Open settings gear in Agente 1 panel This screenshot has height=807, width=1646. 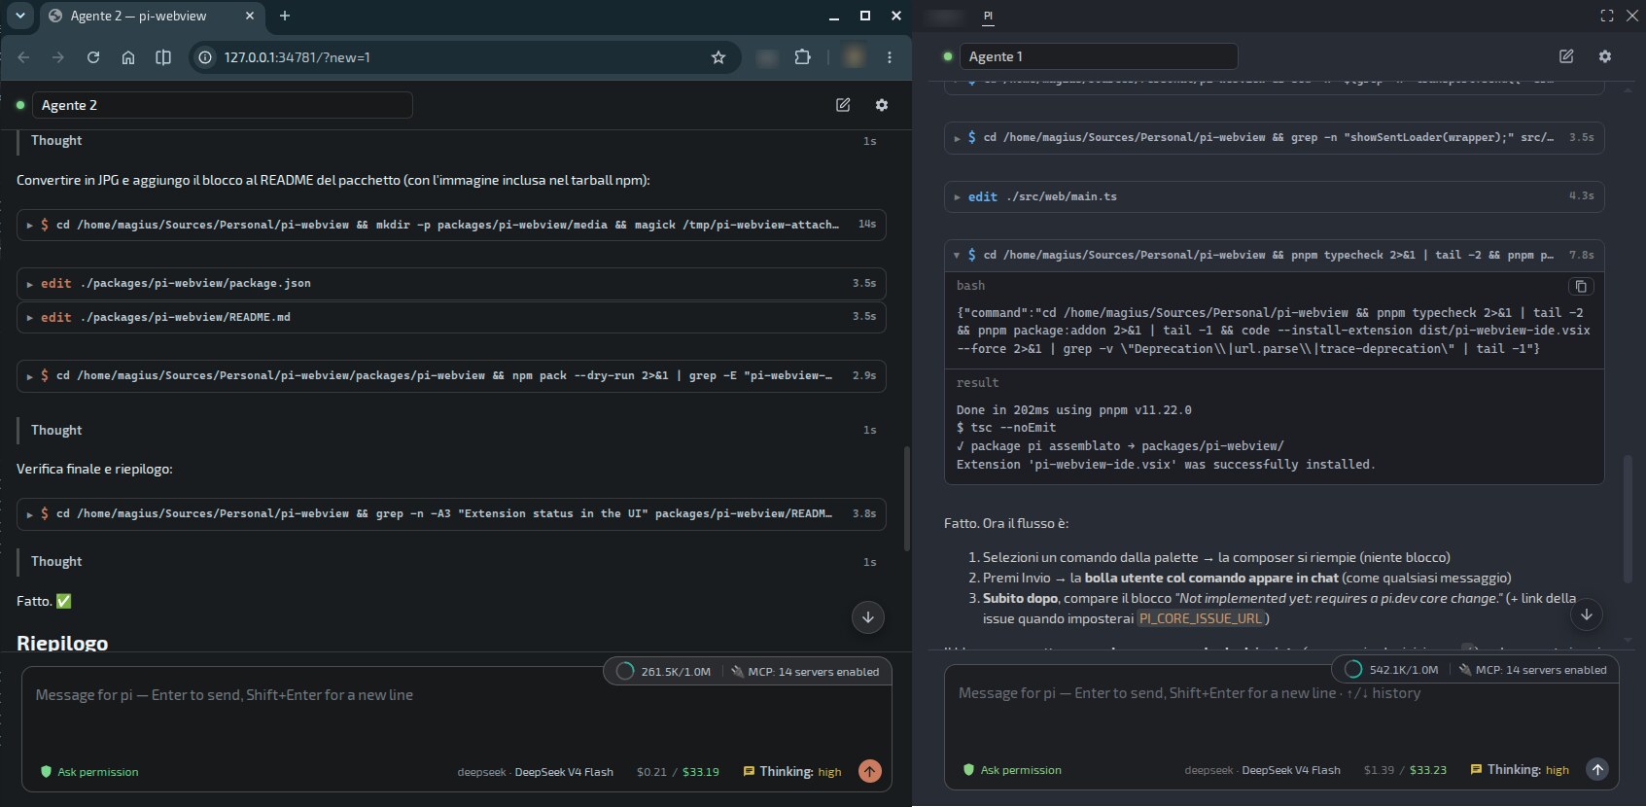[1605, 56]
